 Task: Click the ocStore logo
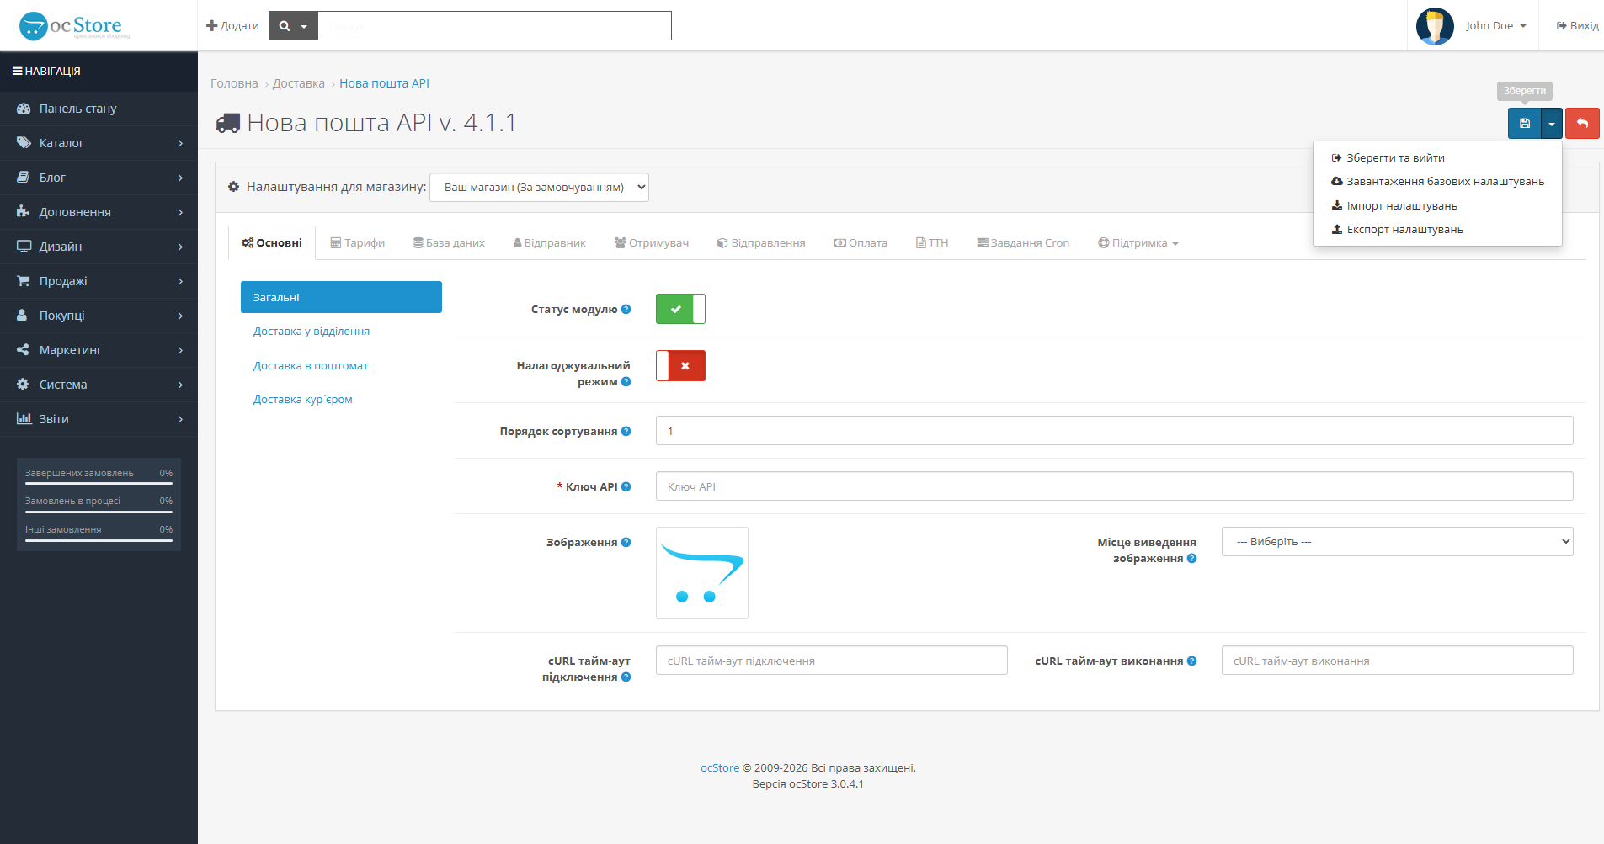coord(74,26)
